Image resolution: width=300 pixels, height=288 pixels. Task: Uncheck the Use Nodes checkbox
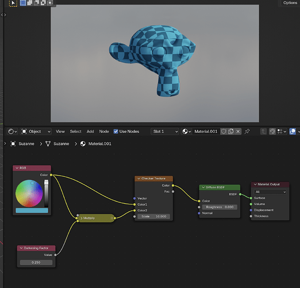pyautogui.click(x=116, y=131)
